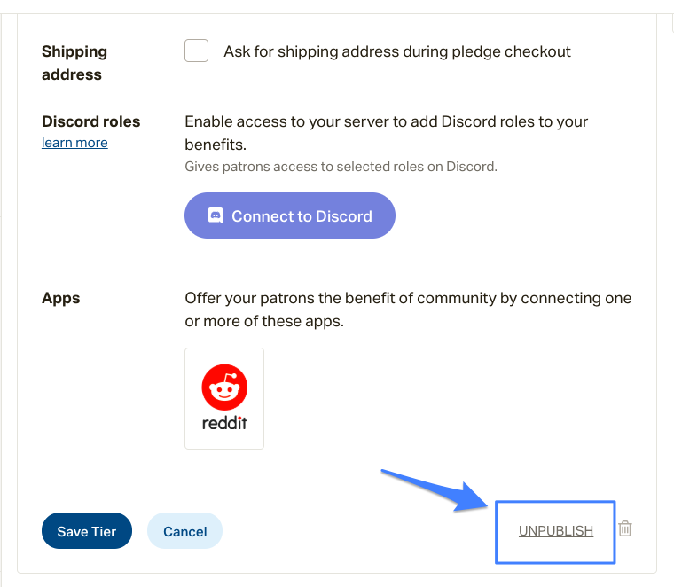Click the 'Apps' section heading
674x587 pixels.
[x=60, y=298]
